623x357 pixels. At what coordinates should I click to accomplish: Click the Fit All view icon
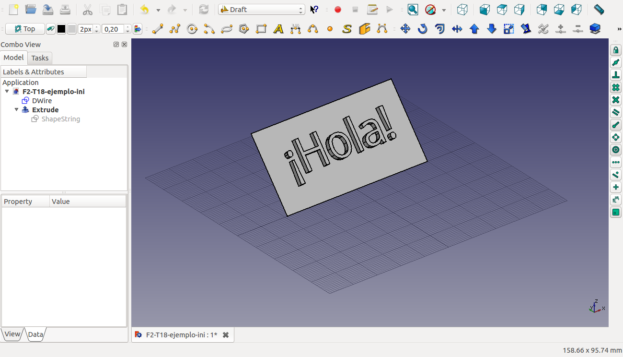(413, 10)
